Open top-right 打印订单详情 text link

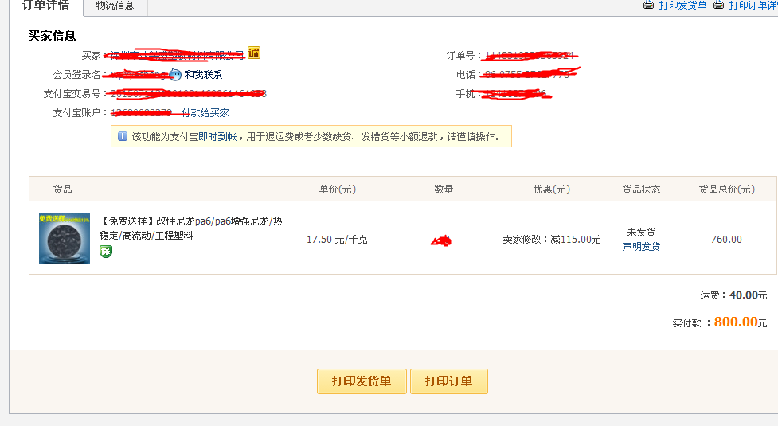coord(753,6)
